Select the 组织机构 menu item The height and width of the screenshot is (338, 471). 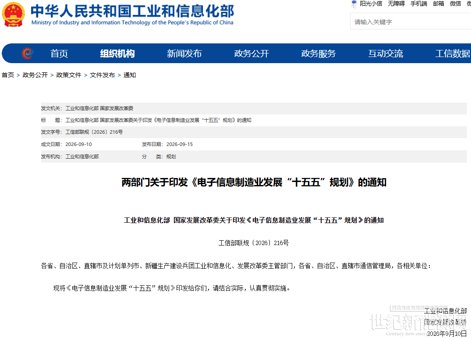pyautogui.click(x=117, y=53)
